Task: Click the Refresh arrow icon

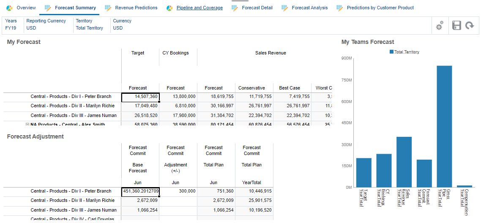Action: click(x=469, y=26)
